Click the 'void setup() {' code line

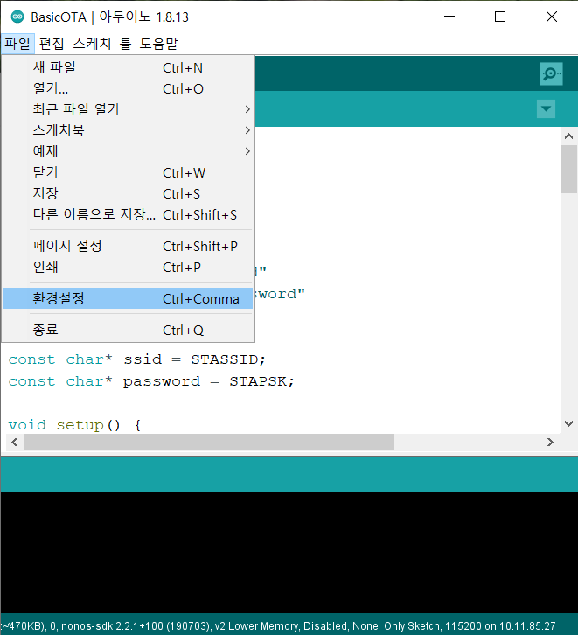[74, 425]
